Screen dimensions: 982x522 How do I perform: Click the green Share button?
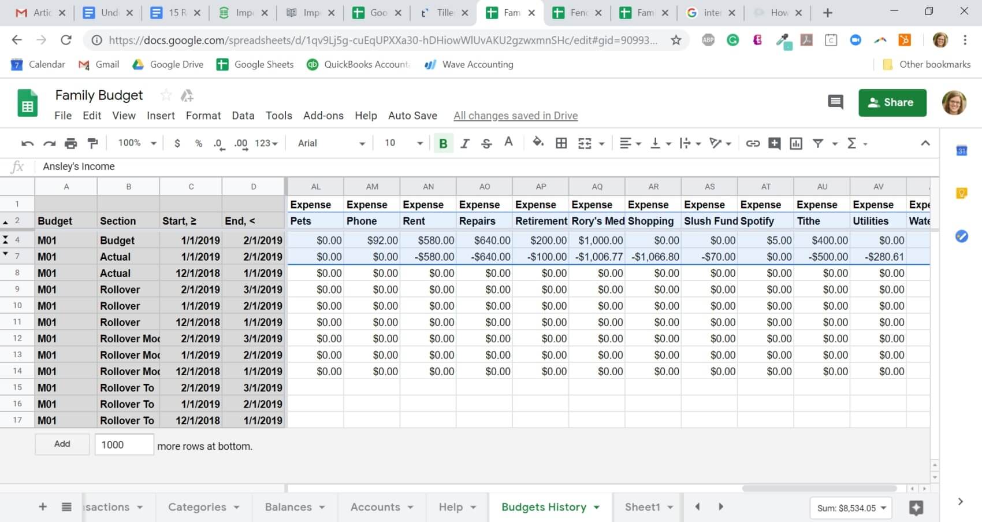pyautogui.click(x=892, y=103)
